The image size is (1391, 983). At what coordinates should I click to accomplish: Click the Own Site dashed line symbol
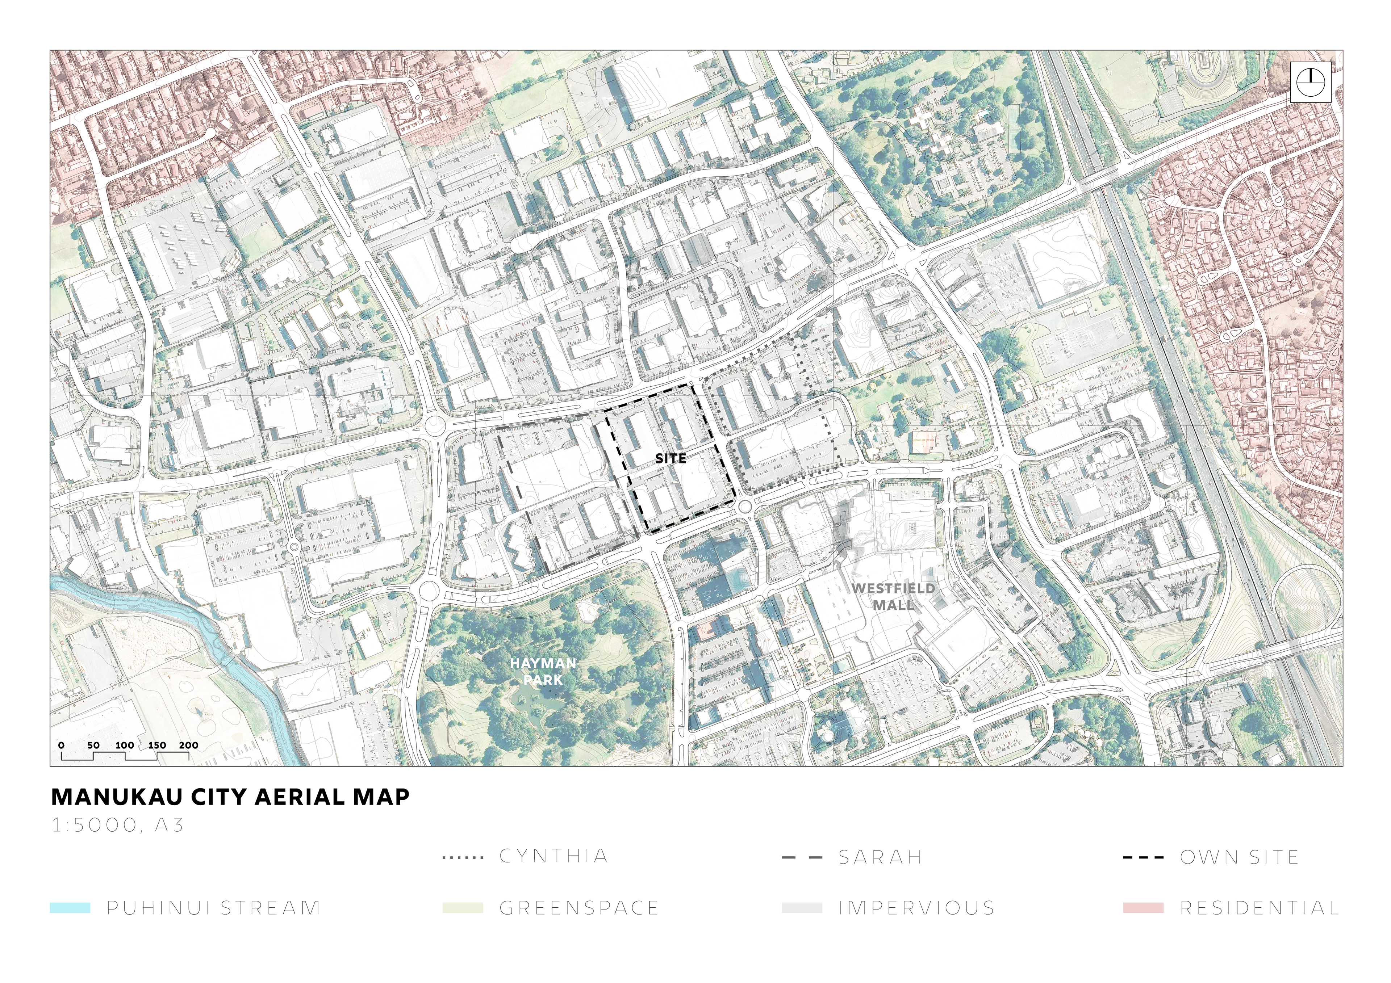click(1143, 857)
